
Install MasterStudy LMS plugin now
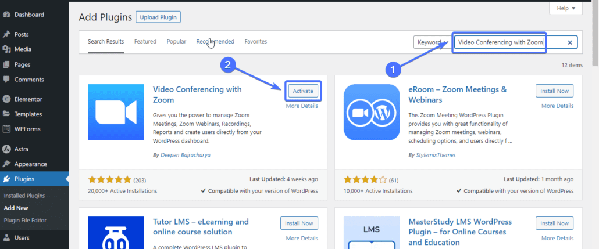(x=554, y=223)
